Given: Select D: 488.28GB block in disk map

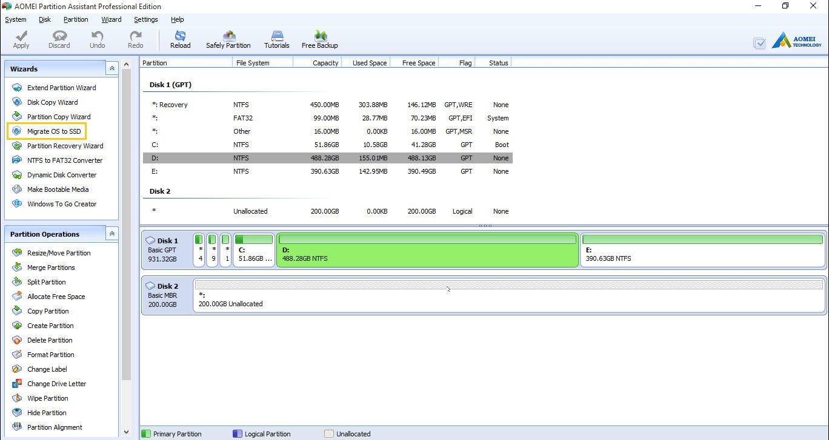Looking at the screenshot, I should click(x=427, y=250).
